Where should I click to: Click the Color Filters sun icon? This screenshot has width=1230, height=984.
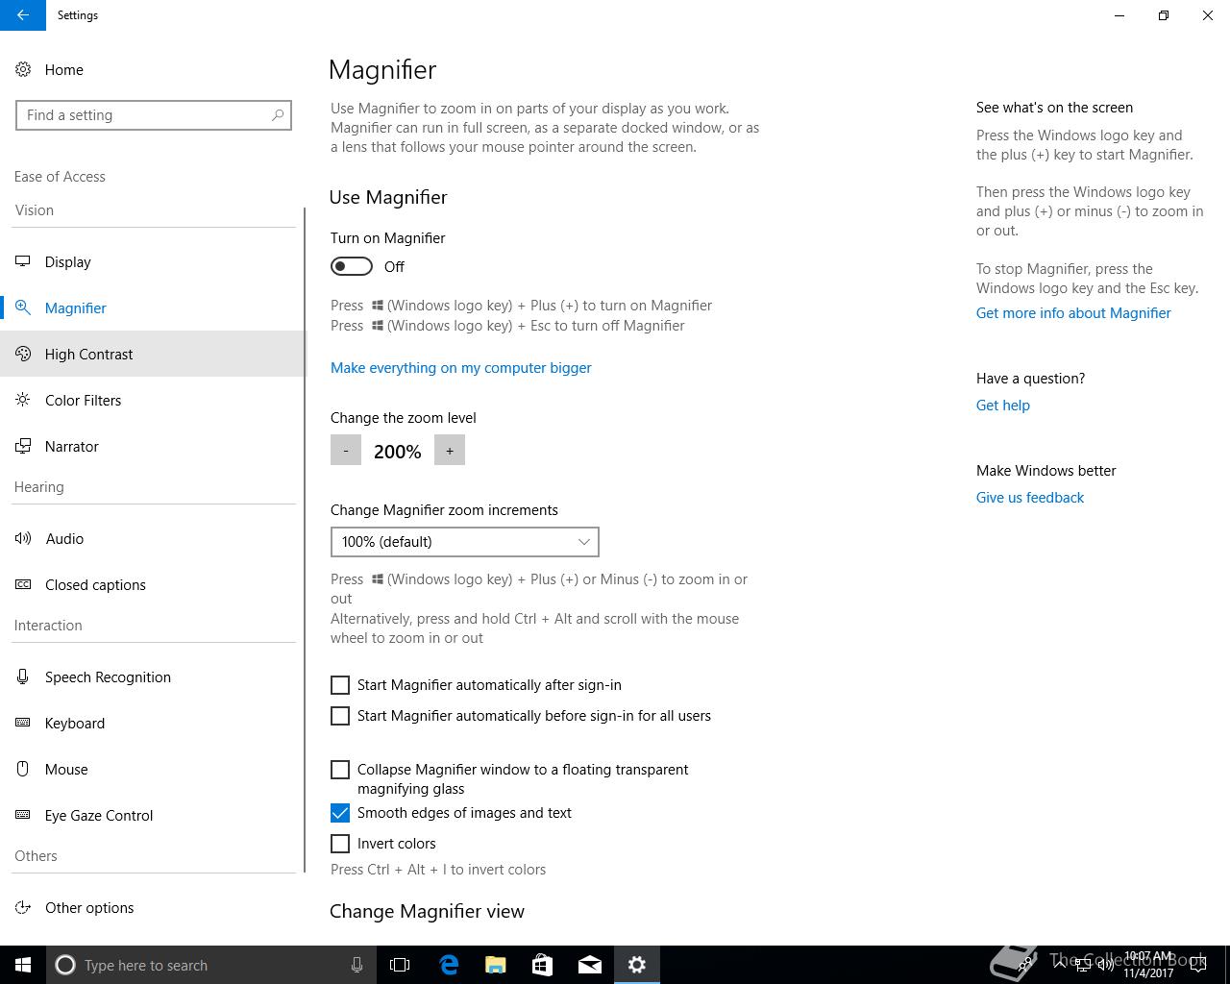[23, 400]
